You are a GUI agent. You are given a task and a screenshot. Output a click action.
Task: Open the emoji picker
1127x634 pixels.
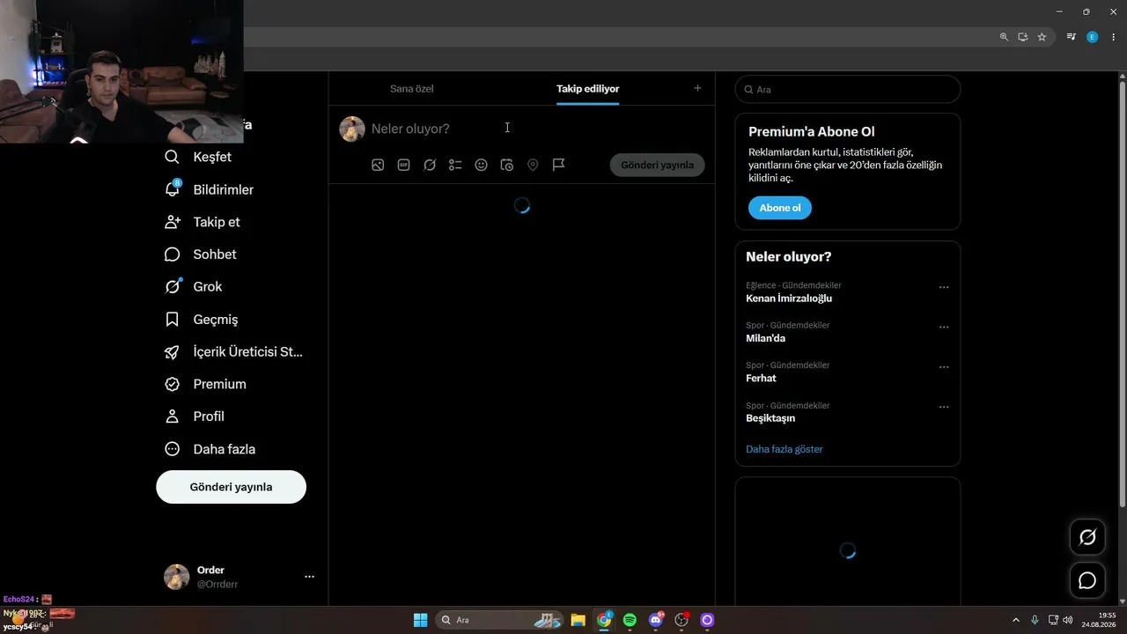point(481,165)
